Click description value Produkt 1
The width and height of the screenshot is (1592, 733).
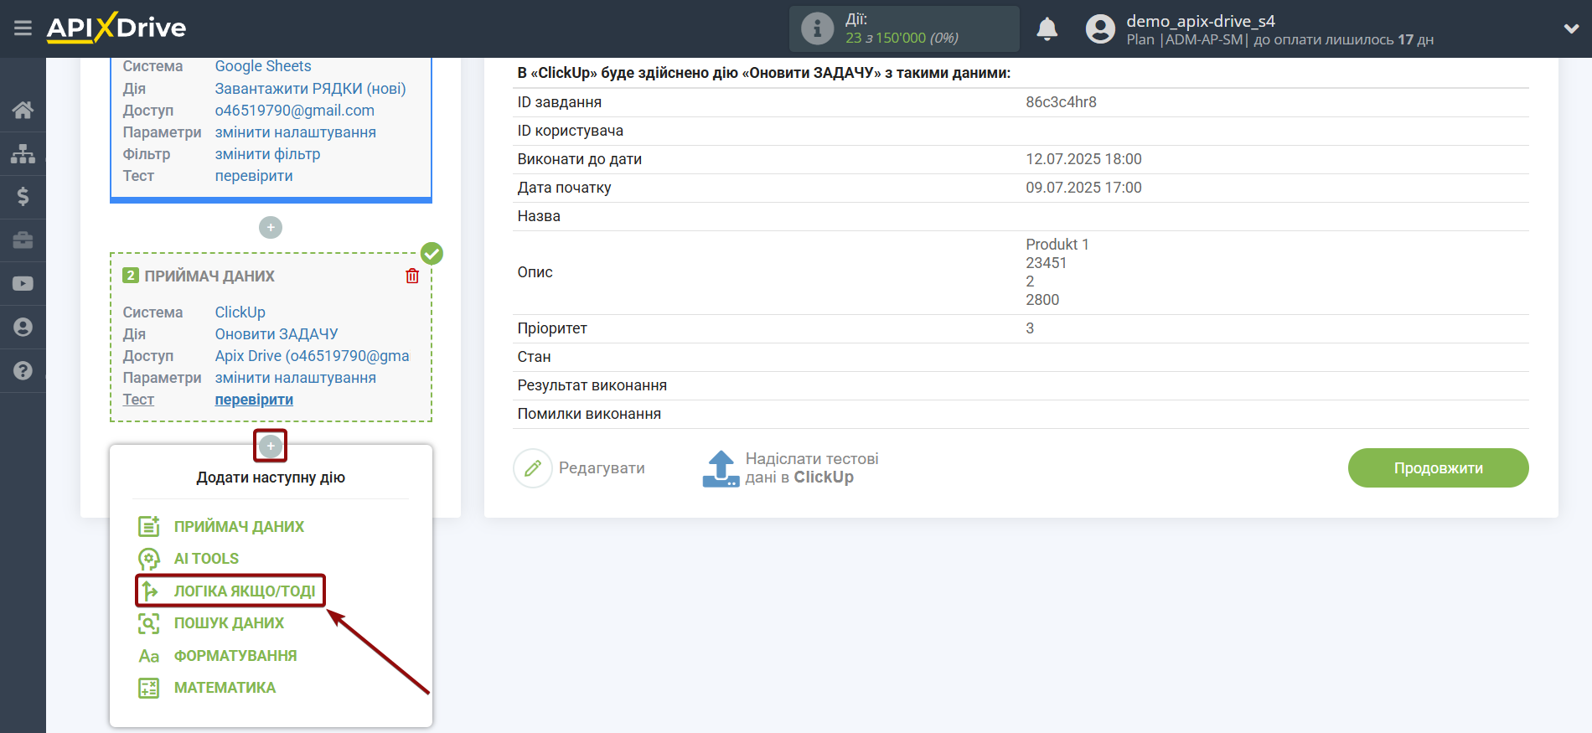1057,245
